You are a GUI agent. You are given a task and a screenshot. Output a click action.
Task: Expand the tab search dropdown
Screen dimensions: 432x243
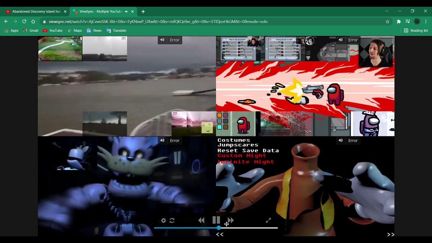coord(387,11)
